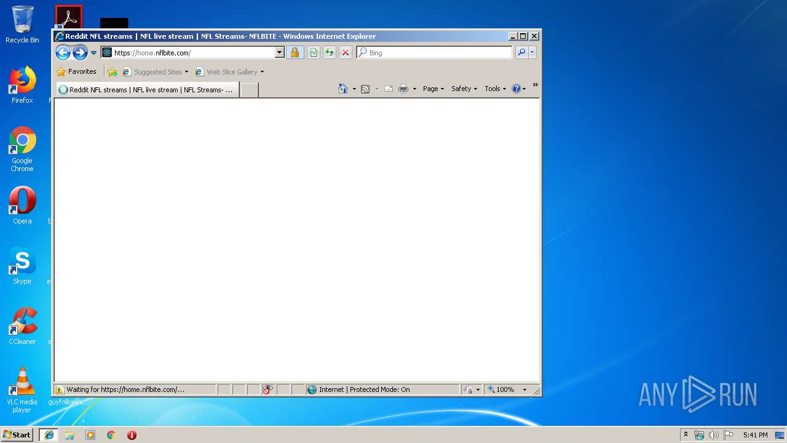Image resolution: width=787 pixels, height=443 pixels.
Task: Refresh the page with green arrows icon
Action: [330, 53]
